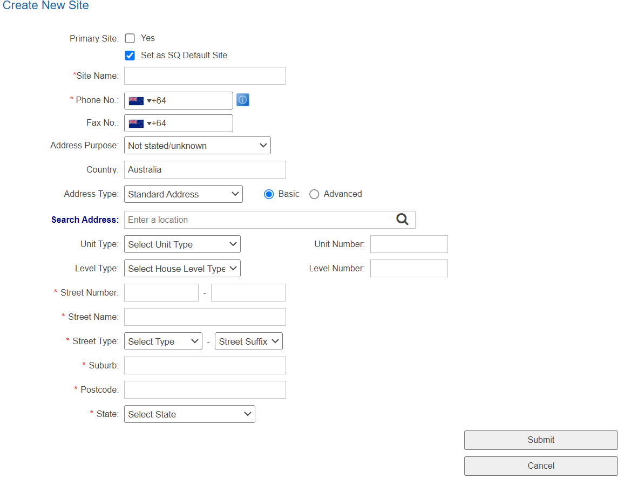Viewport: 618px width, 479px height.
Task: Expand the Address Type dropdown
Action: pos(183,194)
